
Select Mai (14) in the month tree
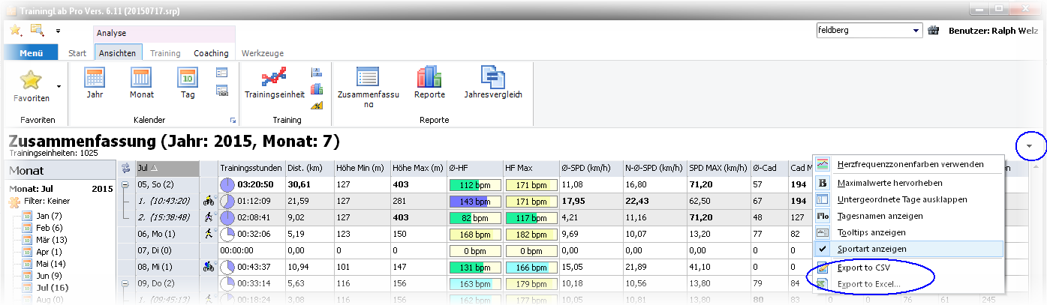(53, 264)
